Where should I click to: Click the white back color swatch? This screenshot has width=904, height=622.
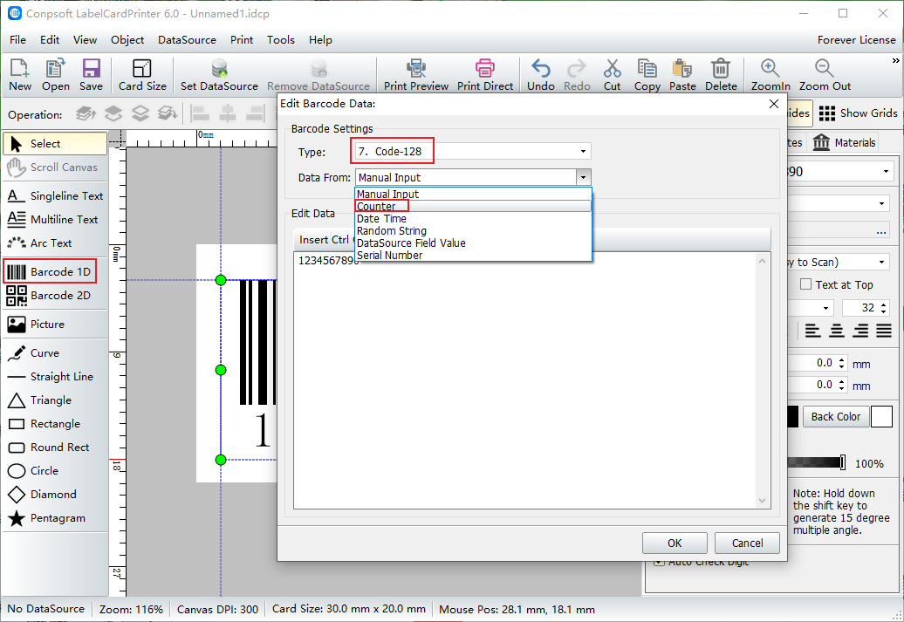point(881,416)
